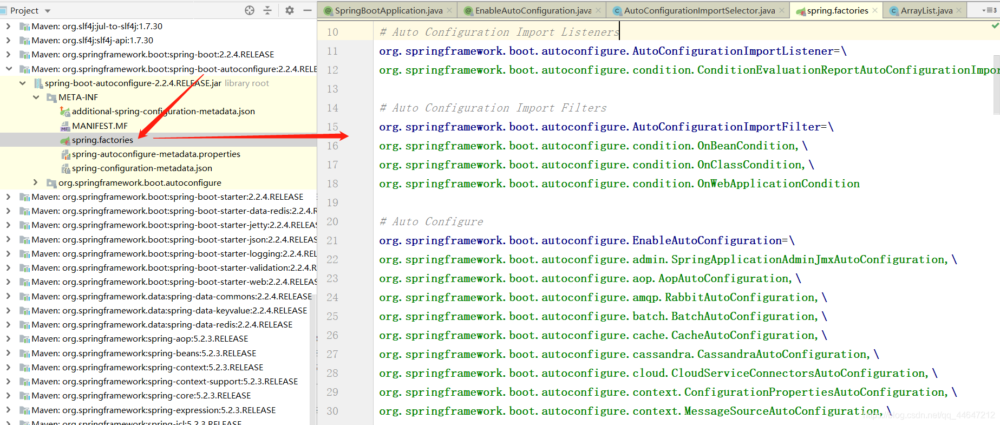1000x425 pixels.
Task: Expand Maven slf4j-api:1.7.30 library
Action: (8, 40)
